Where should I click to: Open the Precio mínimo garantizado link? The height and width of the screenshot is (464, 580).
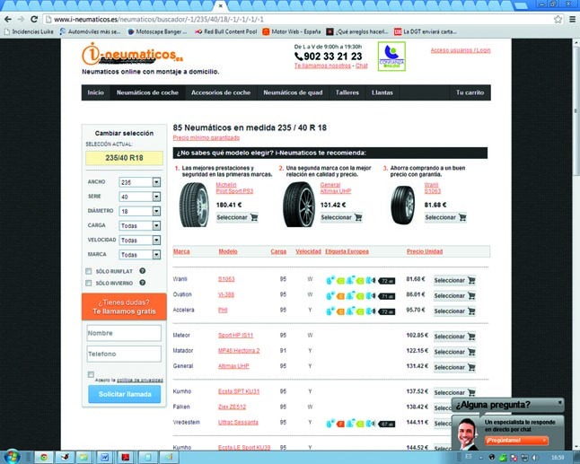(x=207, y=138)
